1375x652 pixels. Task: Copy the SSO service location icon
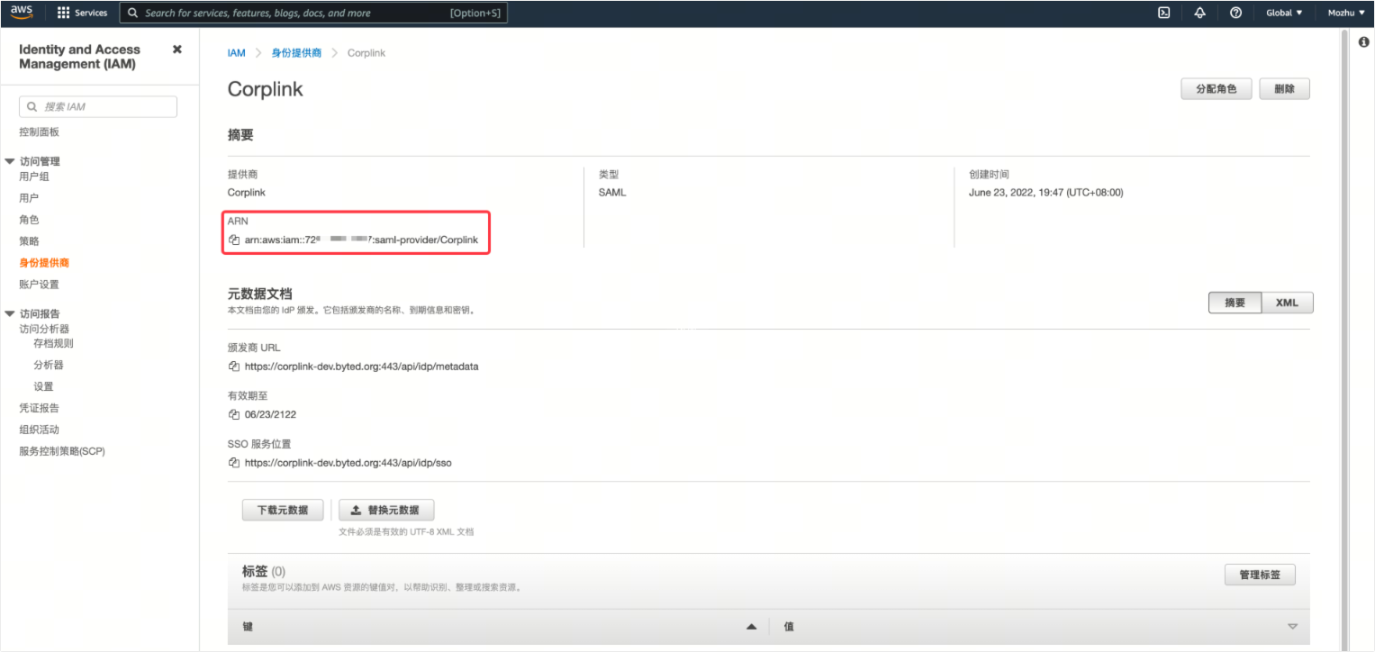tap(234, 463)
